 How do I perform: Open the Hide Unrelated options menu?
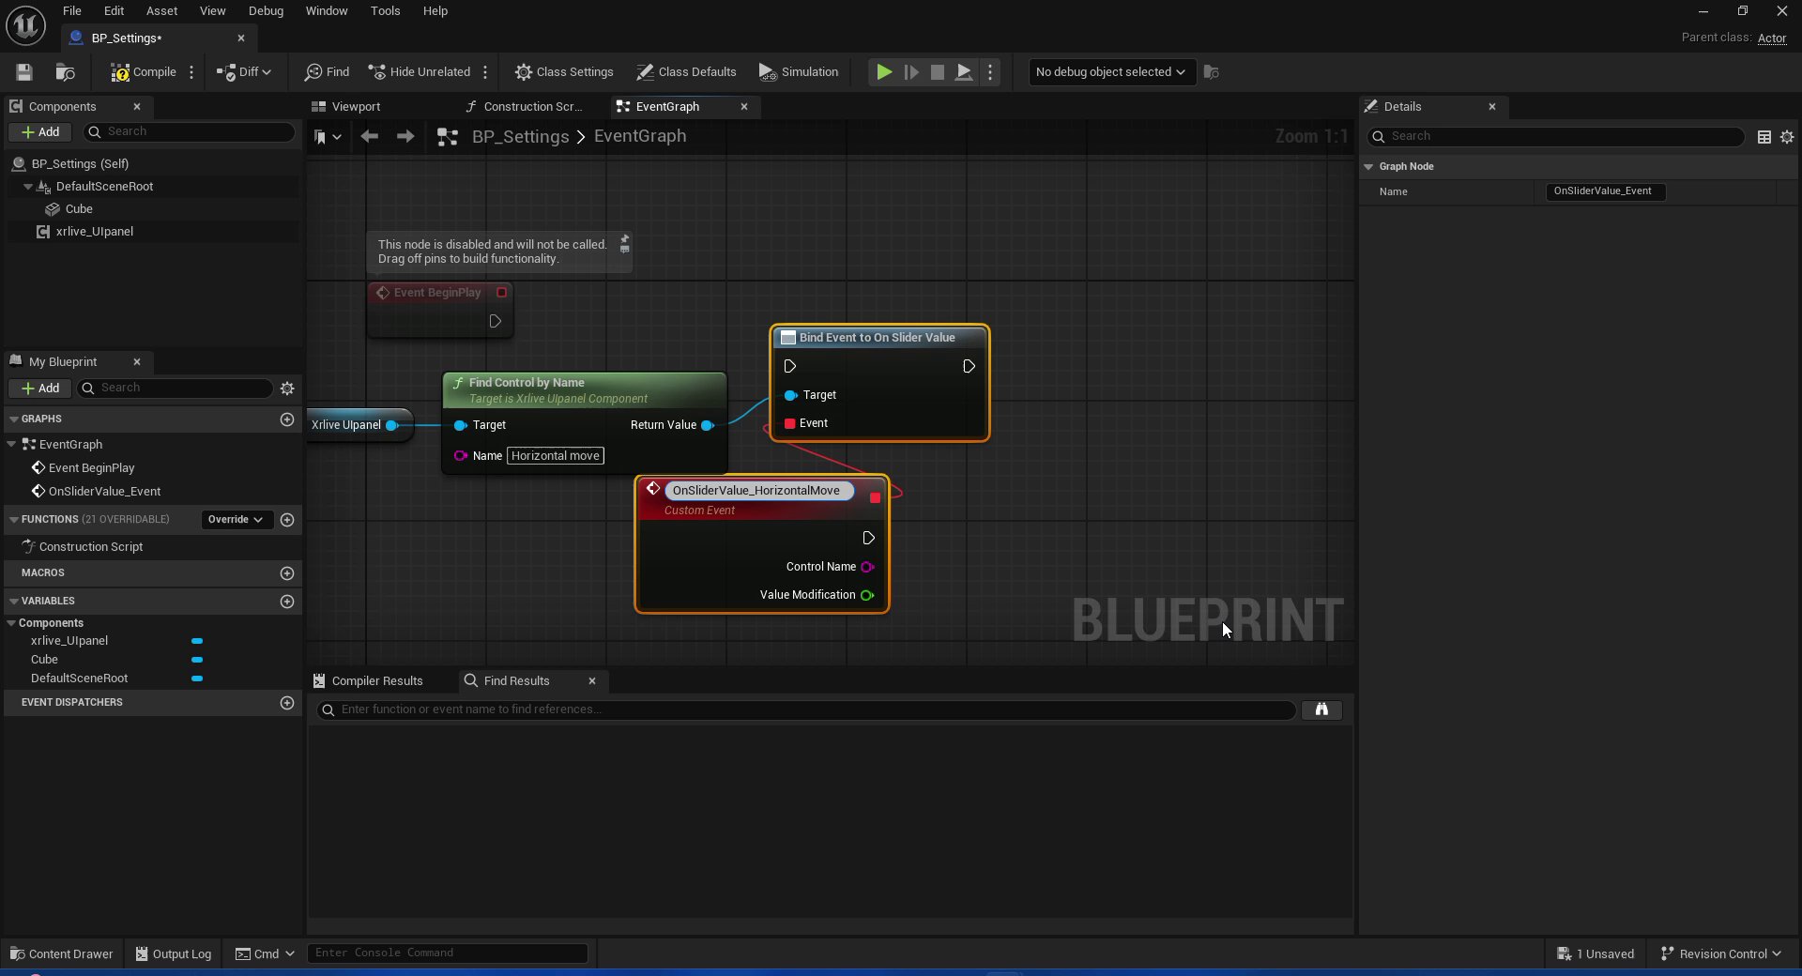[x=485, y=72]
